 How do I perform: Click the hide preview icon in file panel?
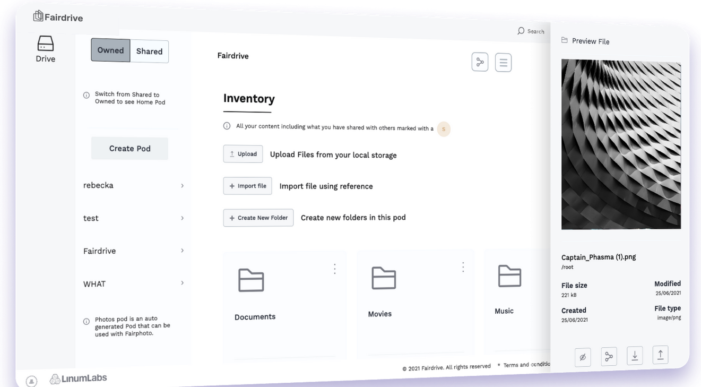583,357
